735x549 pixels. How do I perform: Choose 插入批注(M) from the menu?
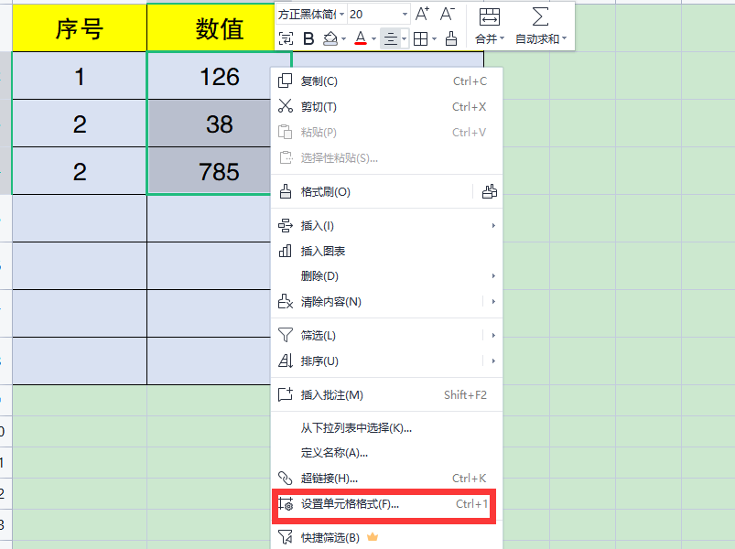pyautogui.click(x=386, y=395)
